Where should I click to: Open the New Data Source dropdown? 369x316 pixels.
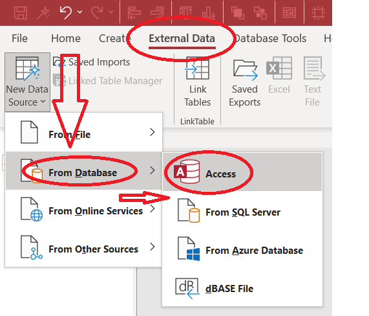[x=27, y=82]
